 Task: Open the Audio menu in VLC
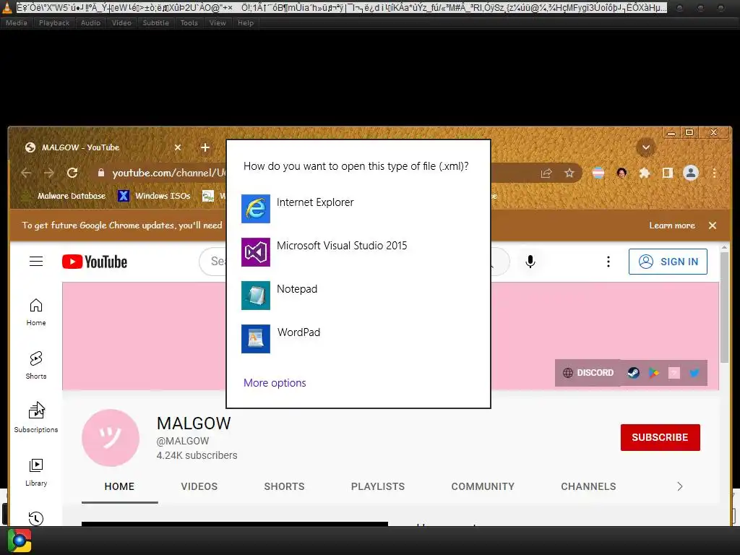point(90,22)
